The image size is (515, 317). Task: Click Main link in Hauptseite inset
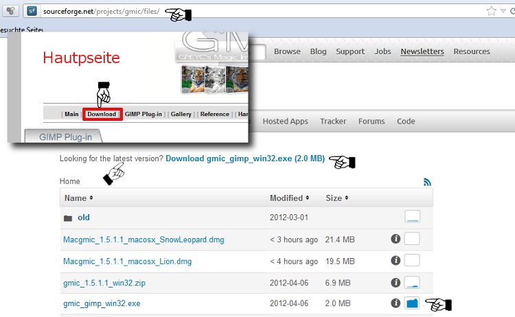[71, 114]
